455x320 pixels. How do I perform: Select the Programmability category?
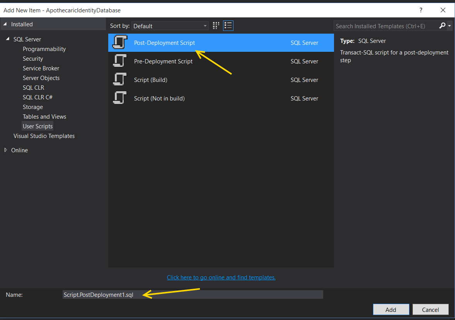coord(44,49)
